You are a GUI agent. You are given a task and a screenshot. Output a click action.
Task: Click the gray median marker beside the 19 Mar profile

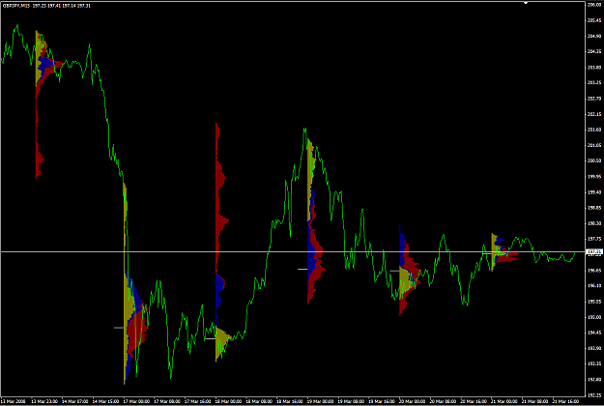(302, 269)
